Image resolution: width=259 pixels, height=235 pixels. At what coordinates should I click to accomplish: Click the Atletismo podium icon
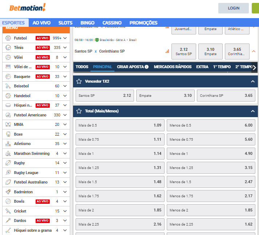coord(8,144)
